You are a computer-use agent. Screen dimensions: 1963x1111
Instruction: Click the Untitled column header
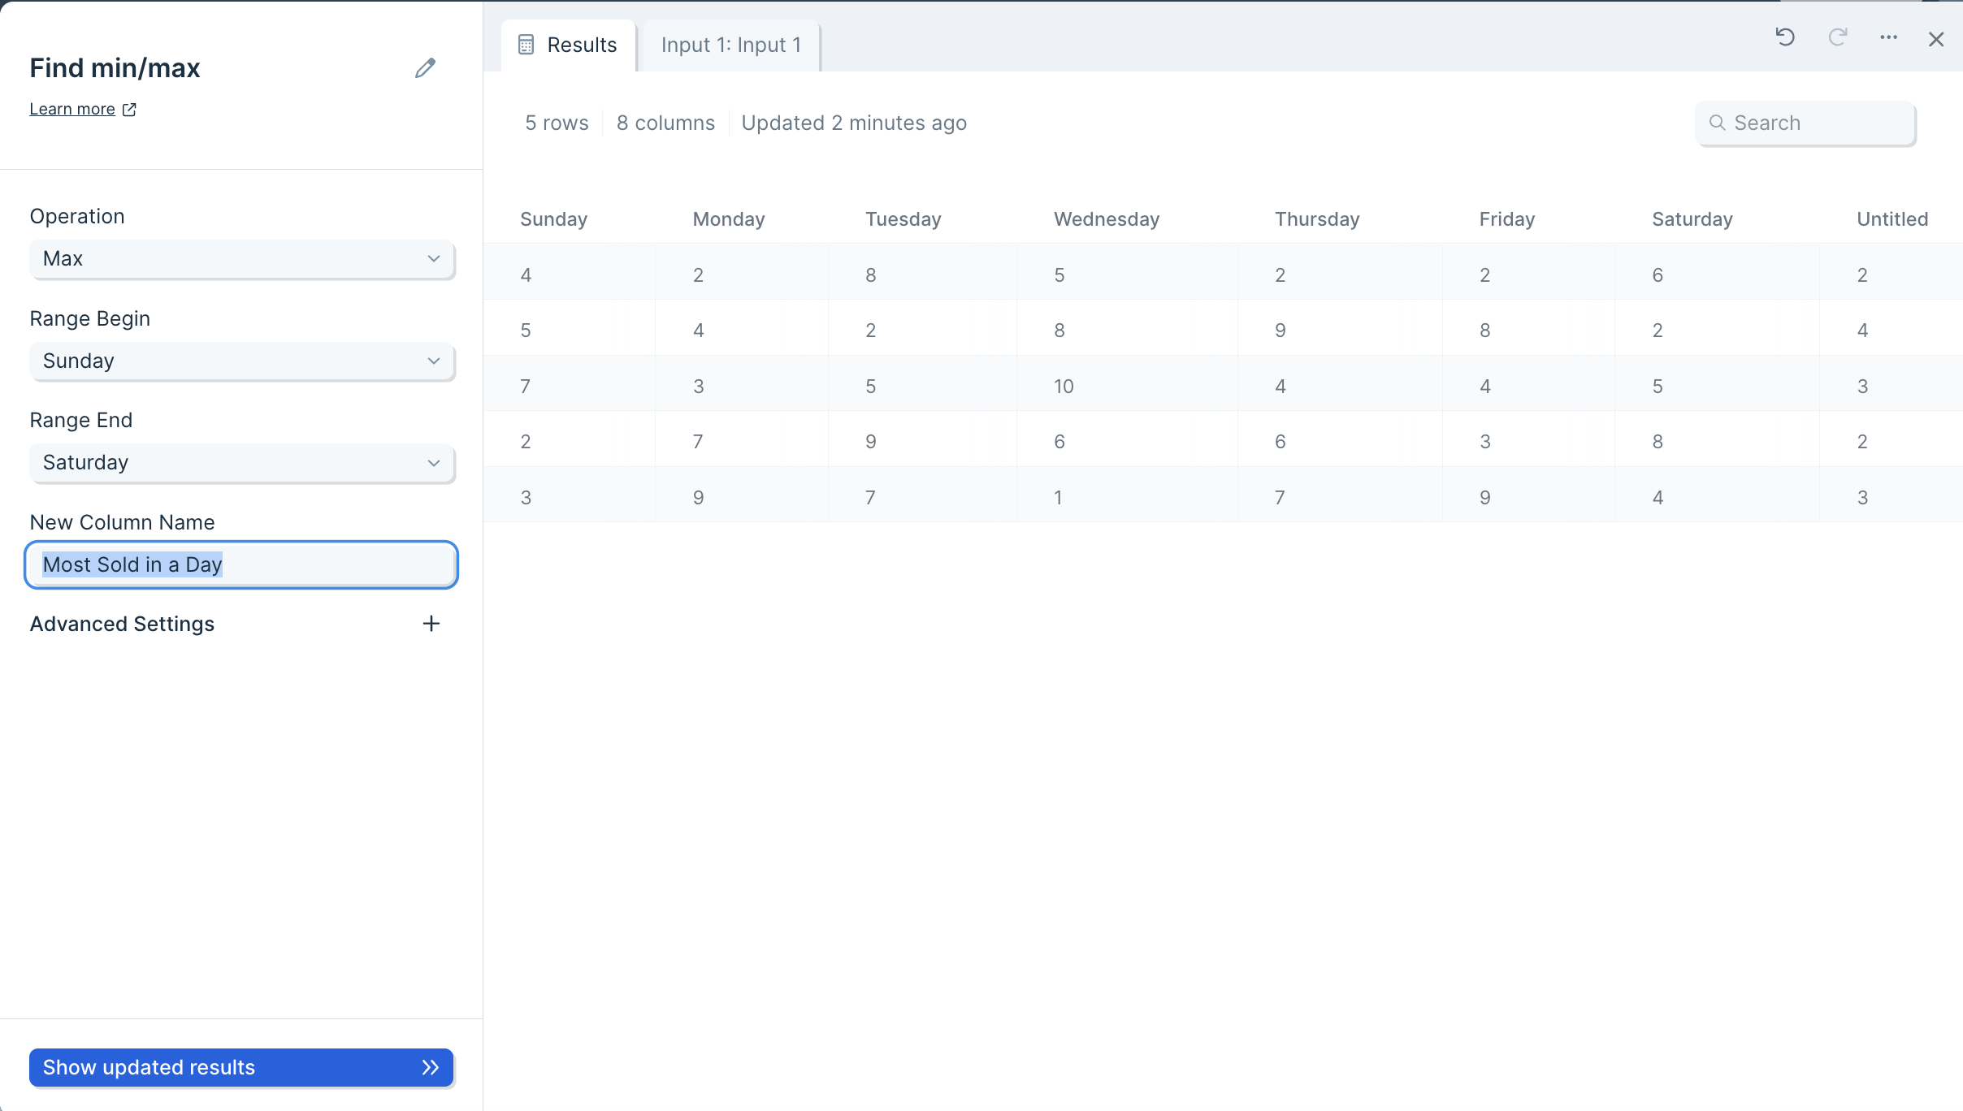click(x=1892, y=219)
